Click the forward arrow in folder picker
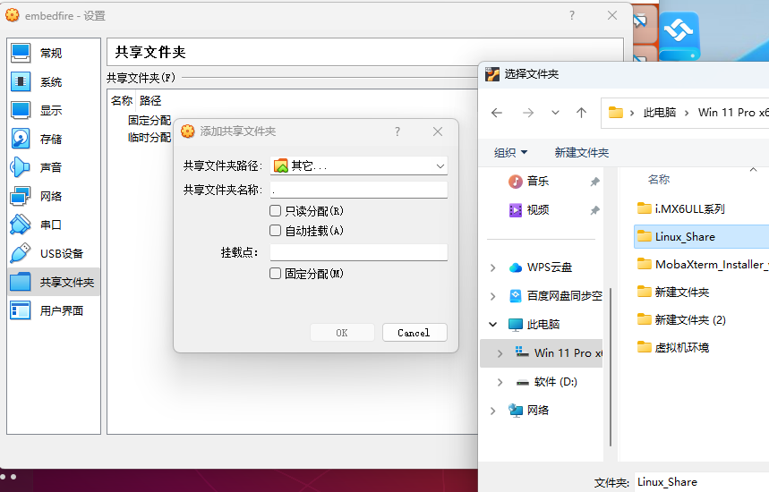769x492 pixels. tap(527, 113)
